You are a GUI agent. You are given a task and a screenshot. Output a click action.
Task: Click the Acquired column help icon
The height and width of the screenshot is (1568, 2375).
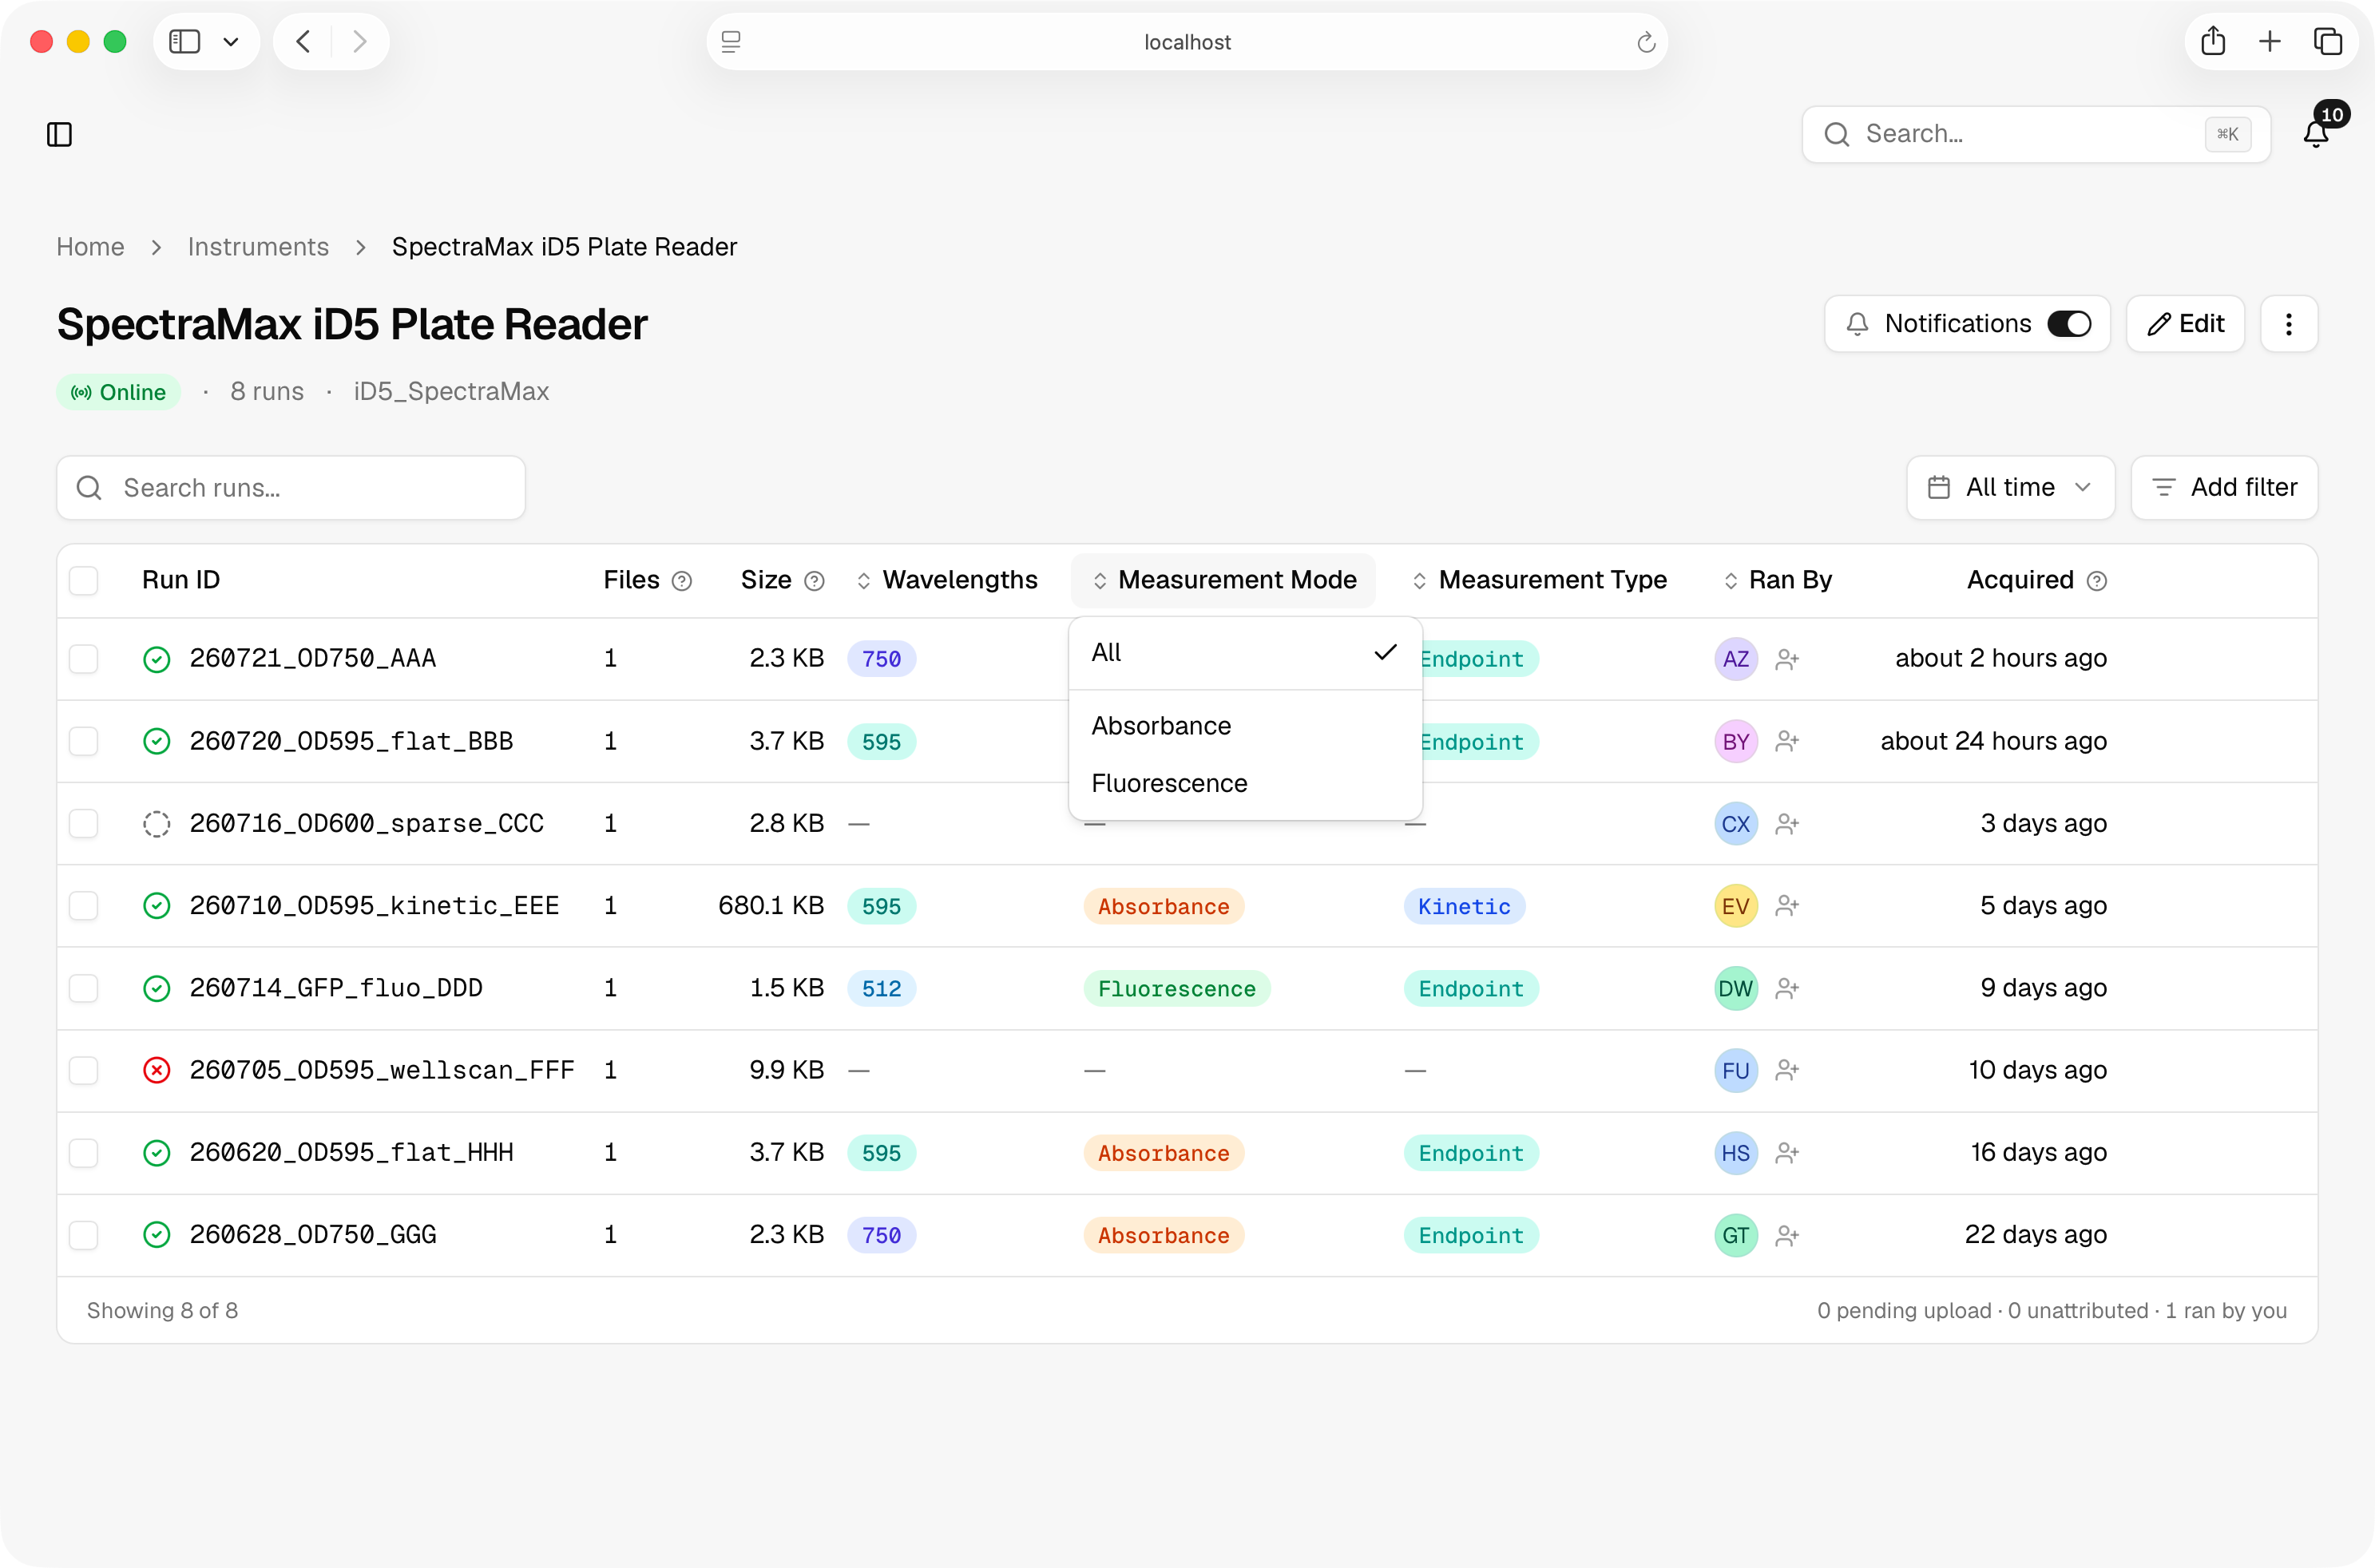2097,581
